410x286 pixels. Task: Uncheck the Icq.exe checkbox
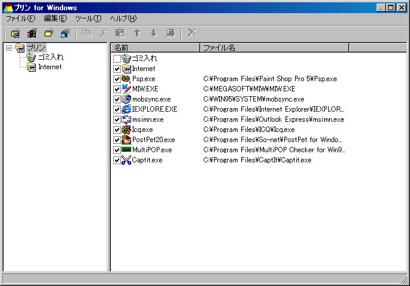[x=117, y=130]
